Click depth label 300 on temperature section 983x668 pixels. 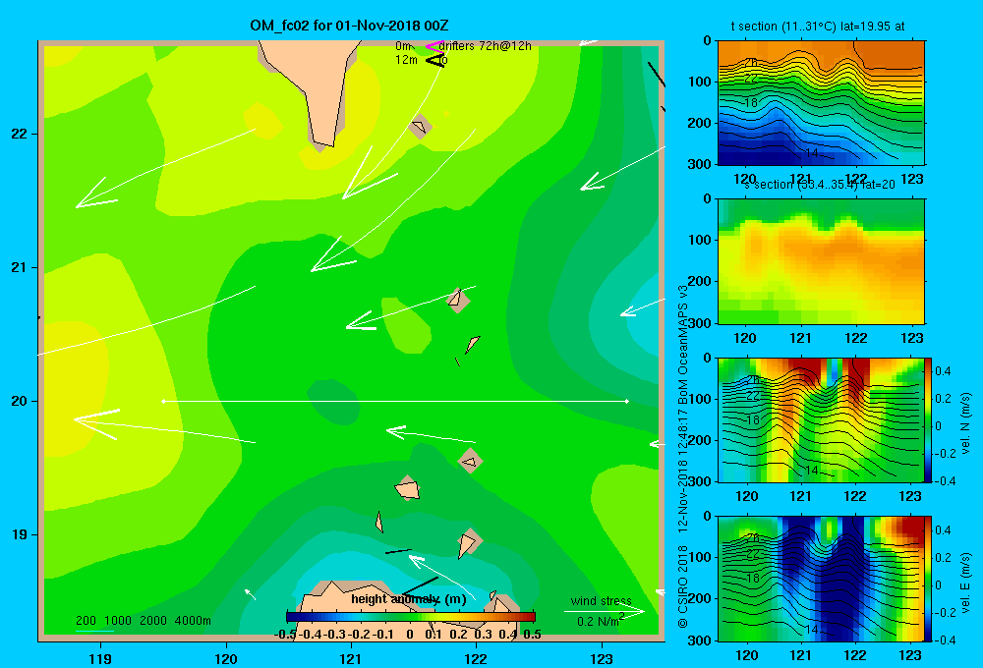701,164
